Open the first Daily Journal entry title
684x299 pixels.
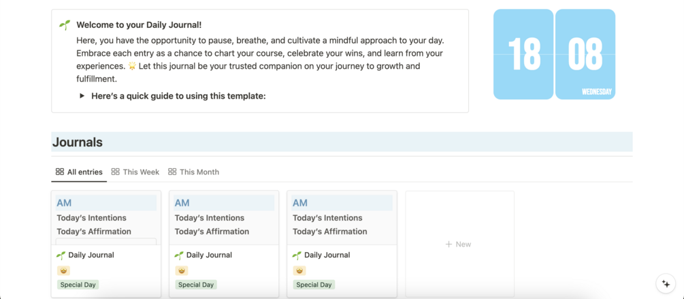pos(91,255)
